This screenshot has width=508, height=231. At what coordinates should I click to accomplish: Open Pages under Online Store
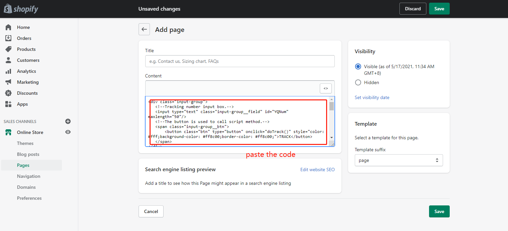[23, 165]
